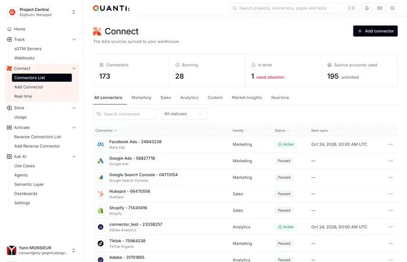This screenshot has width=407, height=262.
Task: Click the Paused status badge for Hubspot
Action: [284, 194]
